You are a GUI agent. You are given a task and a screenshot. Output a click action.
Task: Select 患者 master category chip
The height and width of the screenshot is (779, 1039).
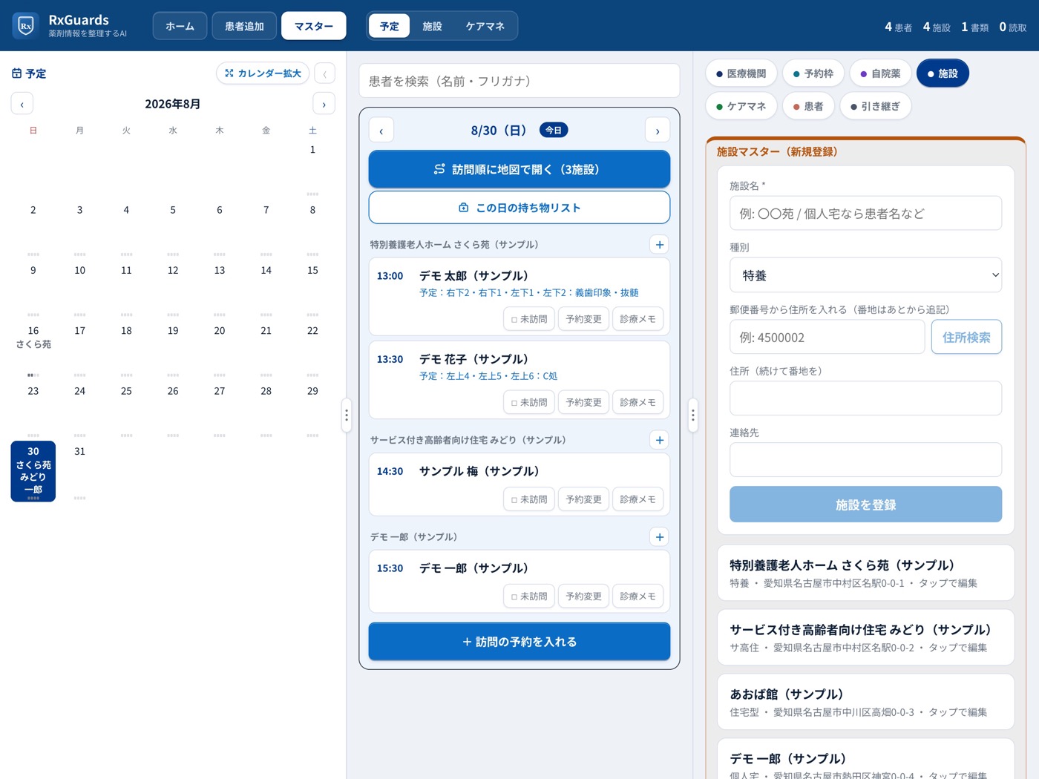pos(808,106)
